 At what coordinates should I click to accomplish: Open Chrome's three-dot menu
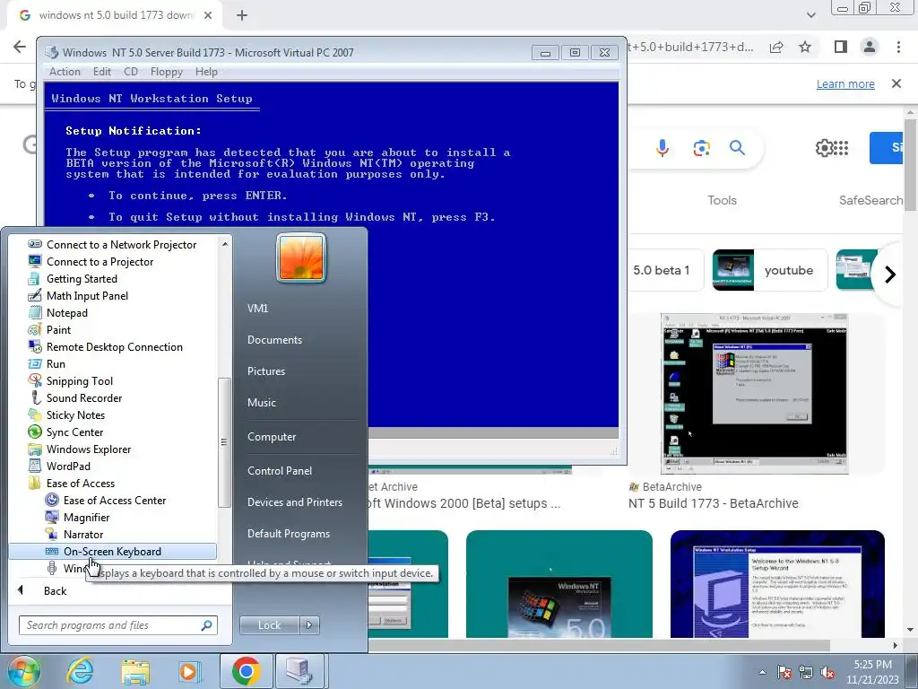pos(898,47)
